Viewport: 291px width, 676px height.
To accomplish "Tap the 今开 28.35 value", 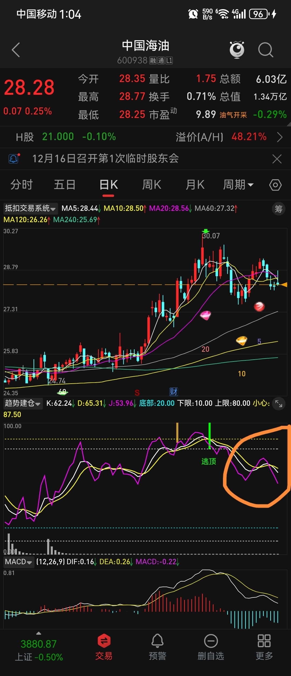I will pyautogui.click(x=132, y=79).
